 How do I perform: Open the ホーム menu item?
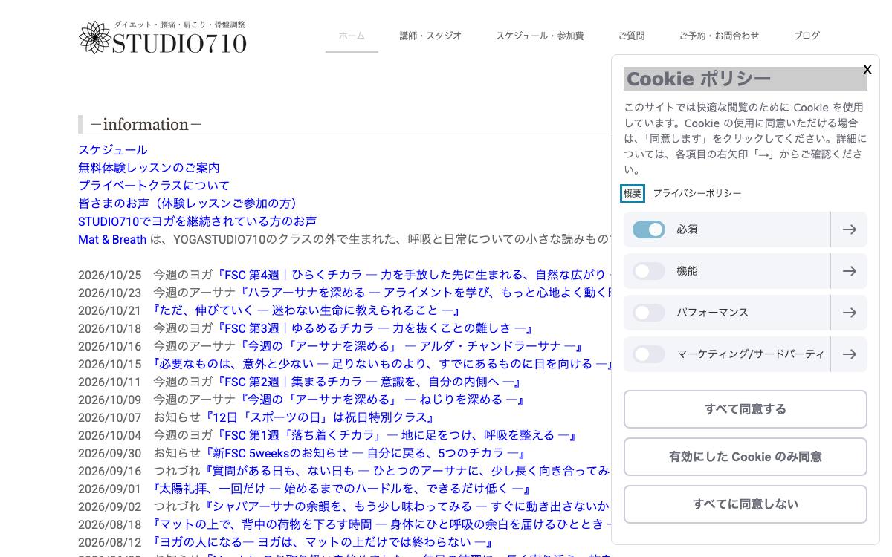[x=352, y=36]
